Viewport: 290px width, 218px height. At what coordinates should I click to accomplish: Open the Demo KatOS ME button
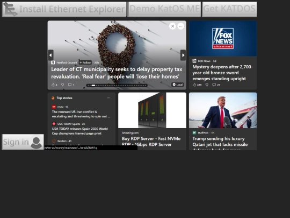[x=164, y=10]
